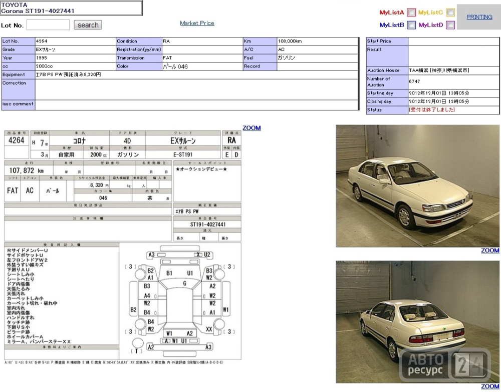The width and height of the screenshot is (501, 392).
Task: Select the Km value 108,000km
Action: pyautogui.click(x=290, y=41)
